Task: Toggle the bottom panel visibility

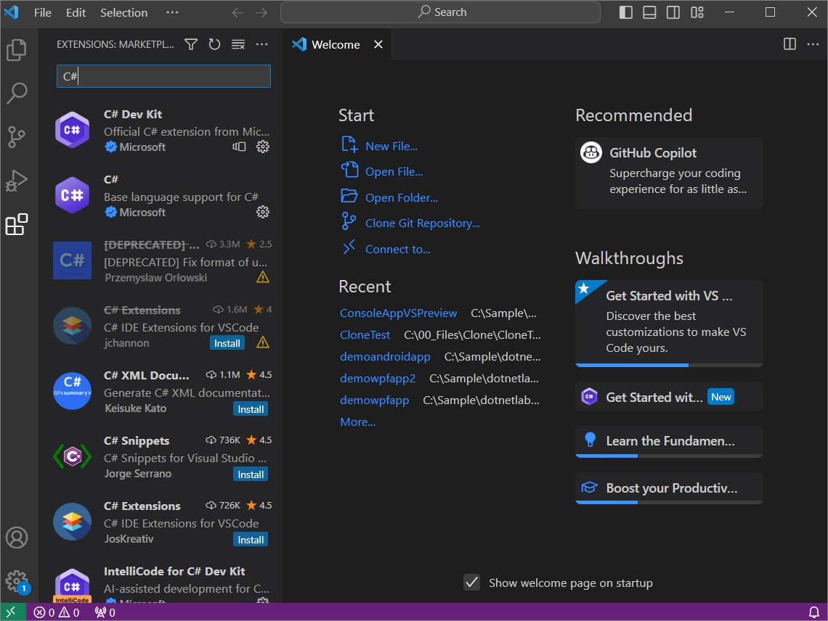Action: [649, 12]
